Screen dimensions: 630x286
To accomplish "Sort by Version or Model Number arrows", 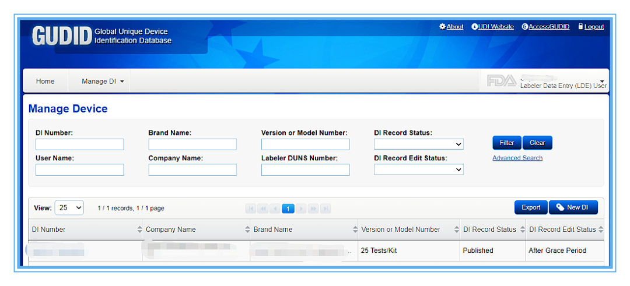I will pyautogui.click(x=457, y=230).
